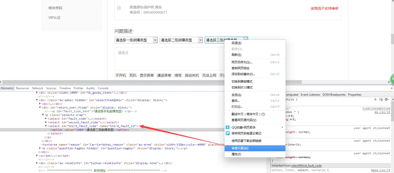Choose 使用迅雷下载全部链接 menu entry

(x=255, y=141)
